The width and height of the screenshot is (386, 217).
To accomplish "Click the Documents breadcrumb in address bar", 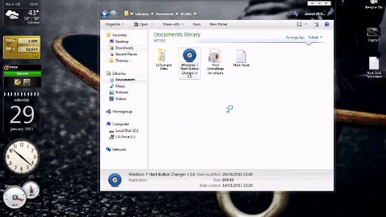I will pyautogui.click(x=165, y=14).
